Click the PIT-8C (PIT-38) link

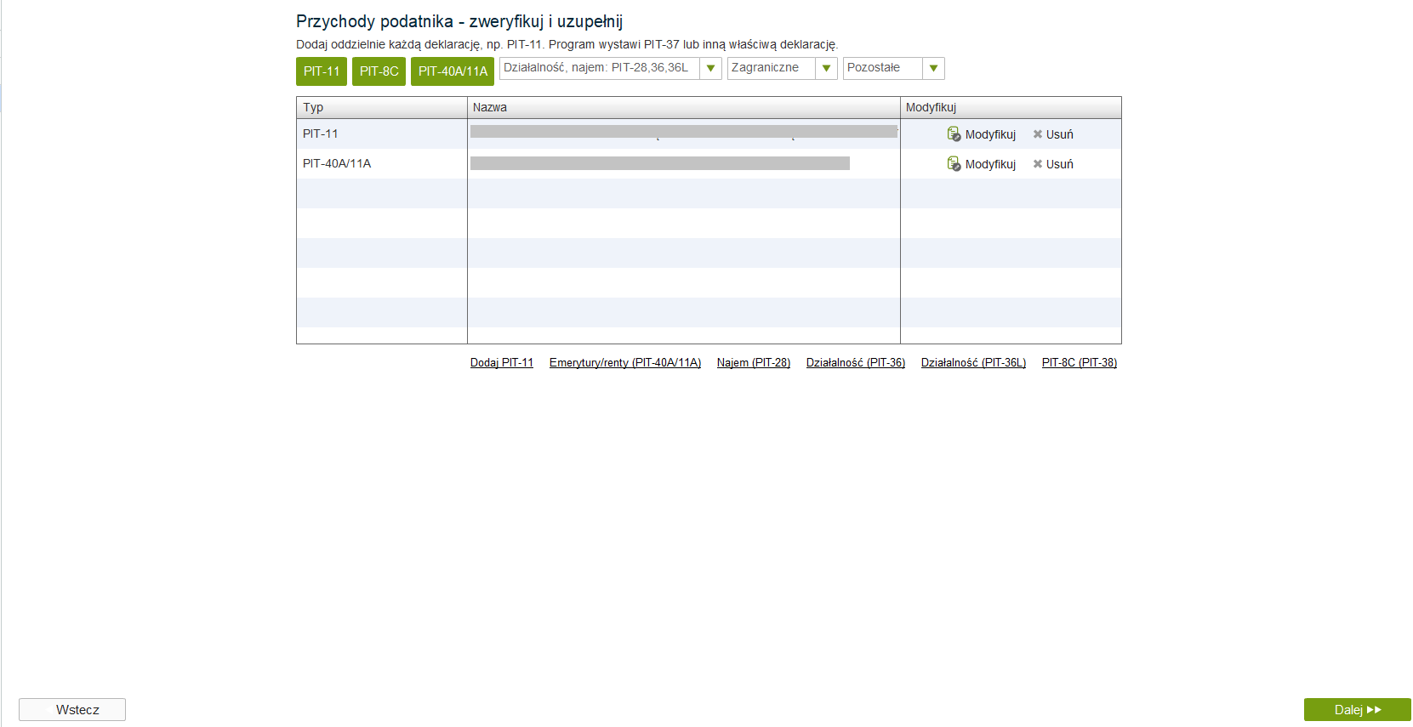[x=1080, y=363]
